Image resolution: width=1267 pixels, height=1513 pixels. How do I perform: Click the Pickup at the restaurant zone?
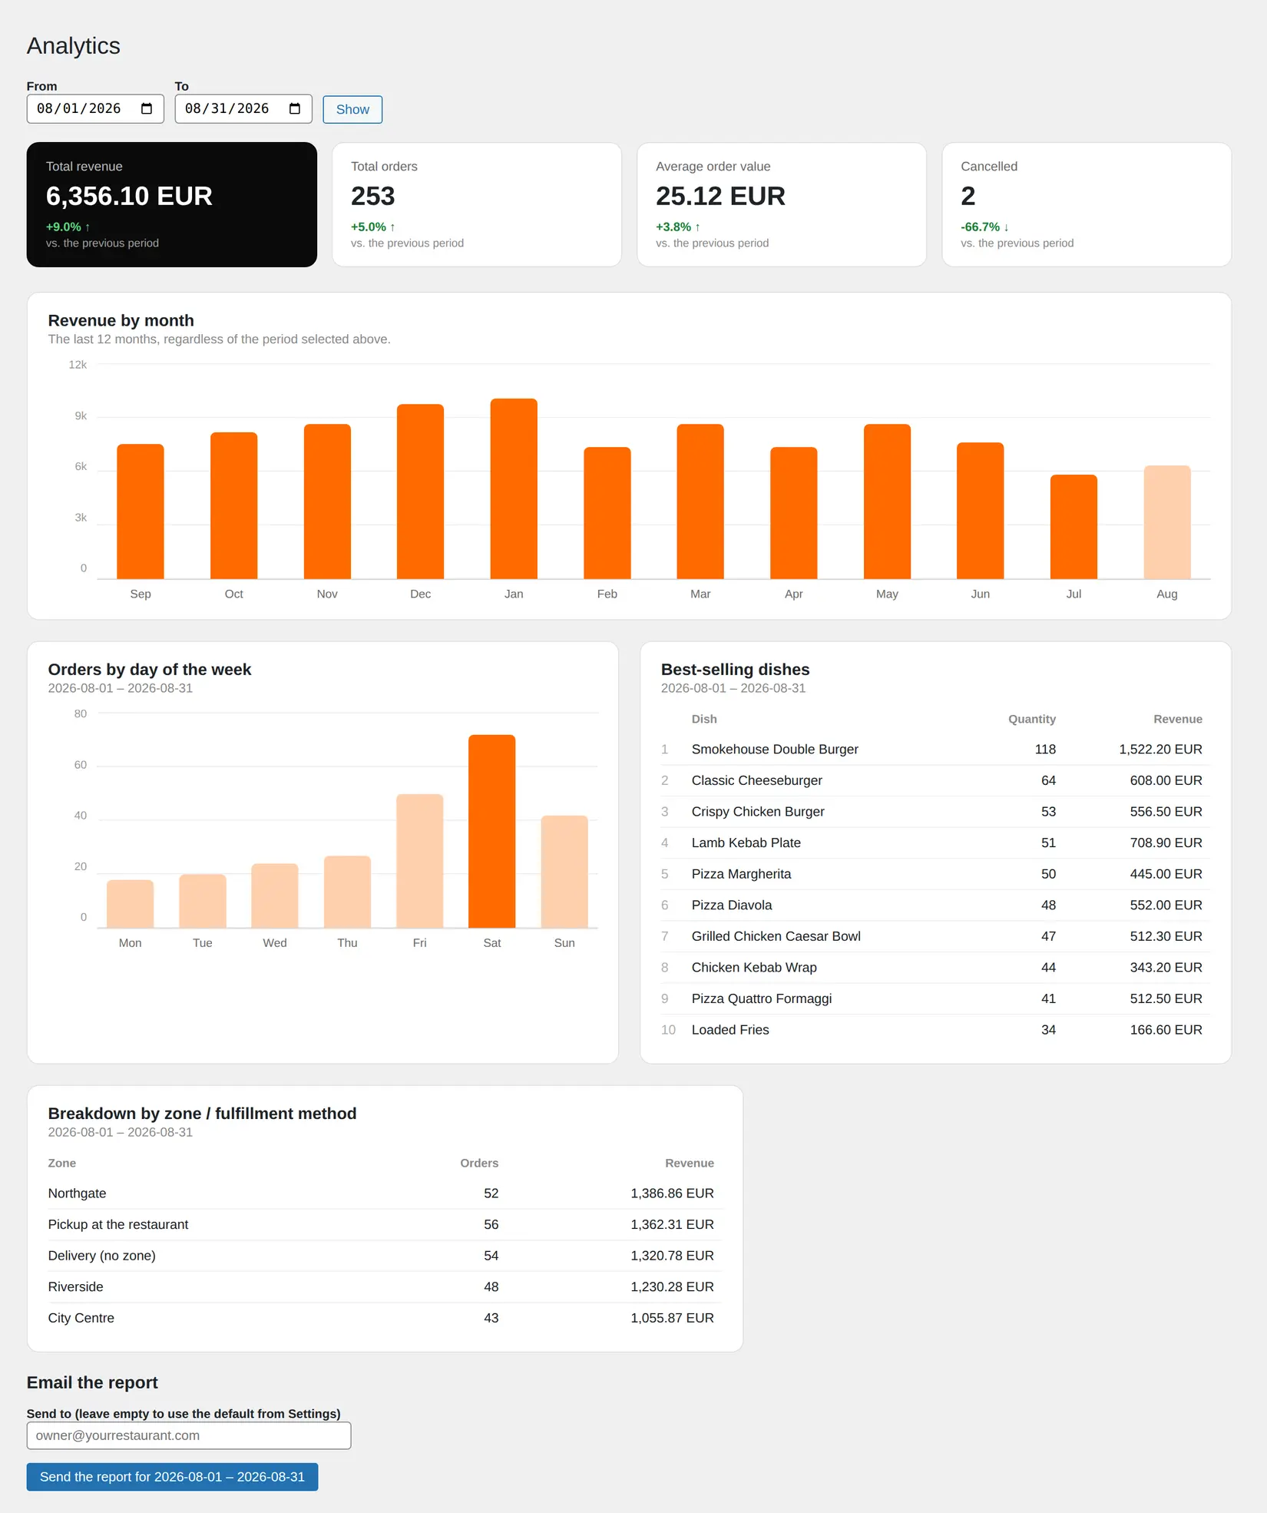[118, 1224]
